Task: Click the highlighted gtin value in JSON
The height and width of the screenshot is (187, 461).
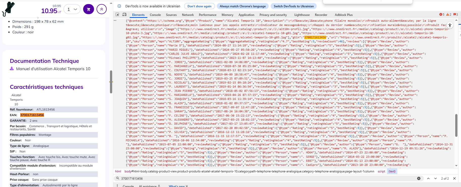Action: tap(315, 37)
